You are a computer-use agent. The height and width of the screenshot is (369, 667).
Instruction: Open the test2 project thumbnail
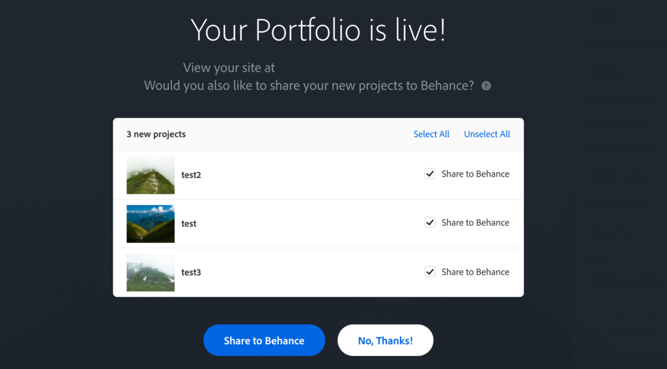click(x=150, y=175)
